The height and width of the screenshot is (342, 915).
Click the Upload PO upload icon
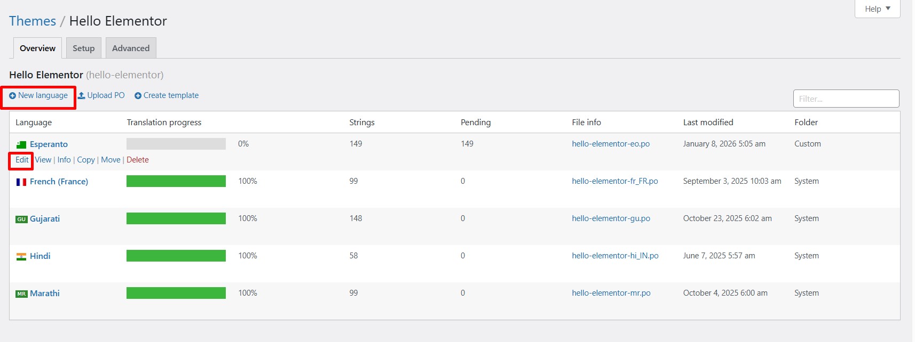pos(82,95)
